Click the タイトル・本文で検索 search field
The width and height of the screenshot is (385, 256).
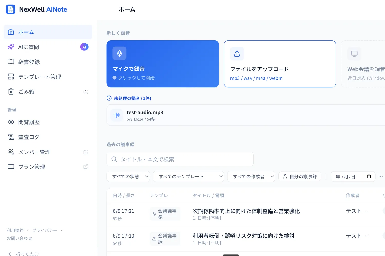coord(180,159)
